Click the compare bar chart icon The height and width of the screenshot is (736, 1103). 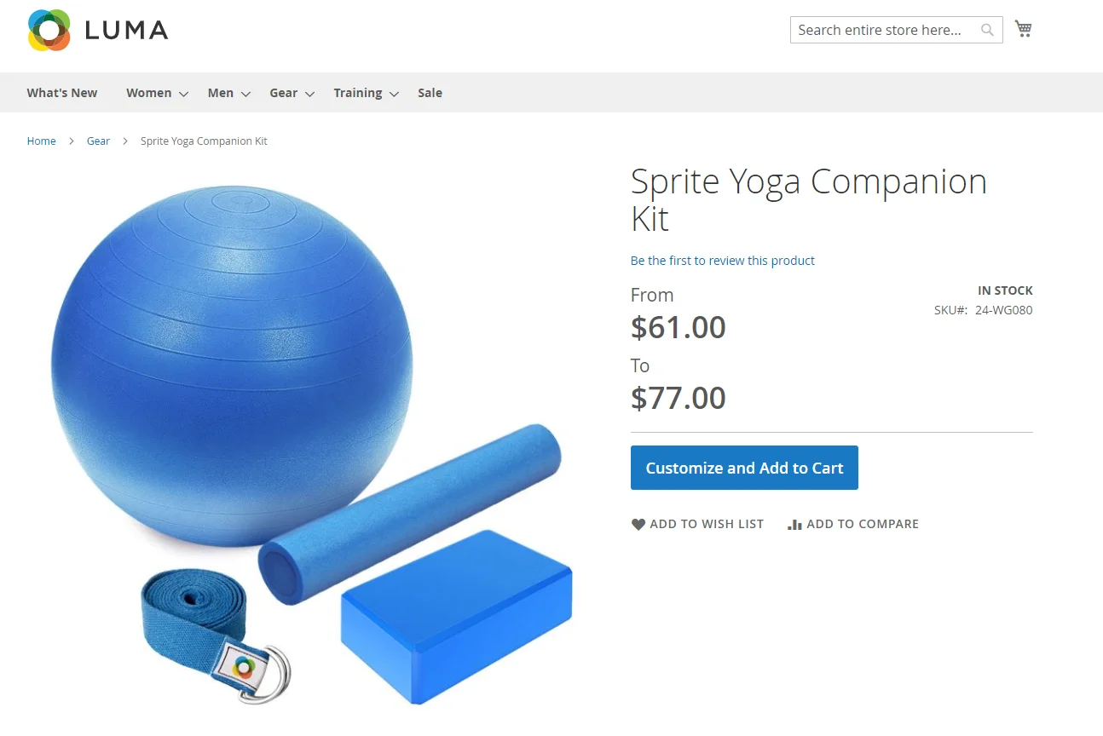pos(794,525)
